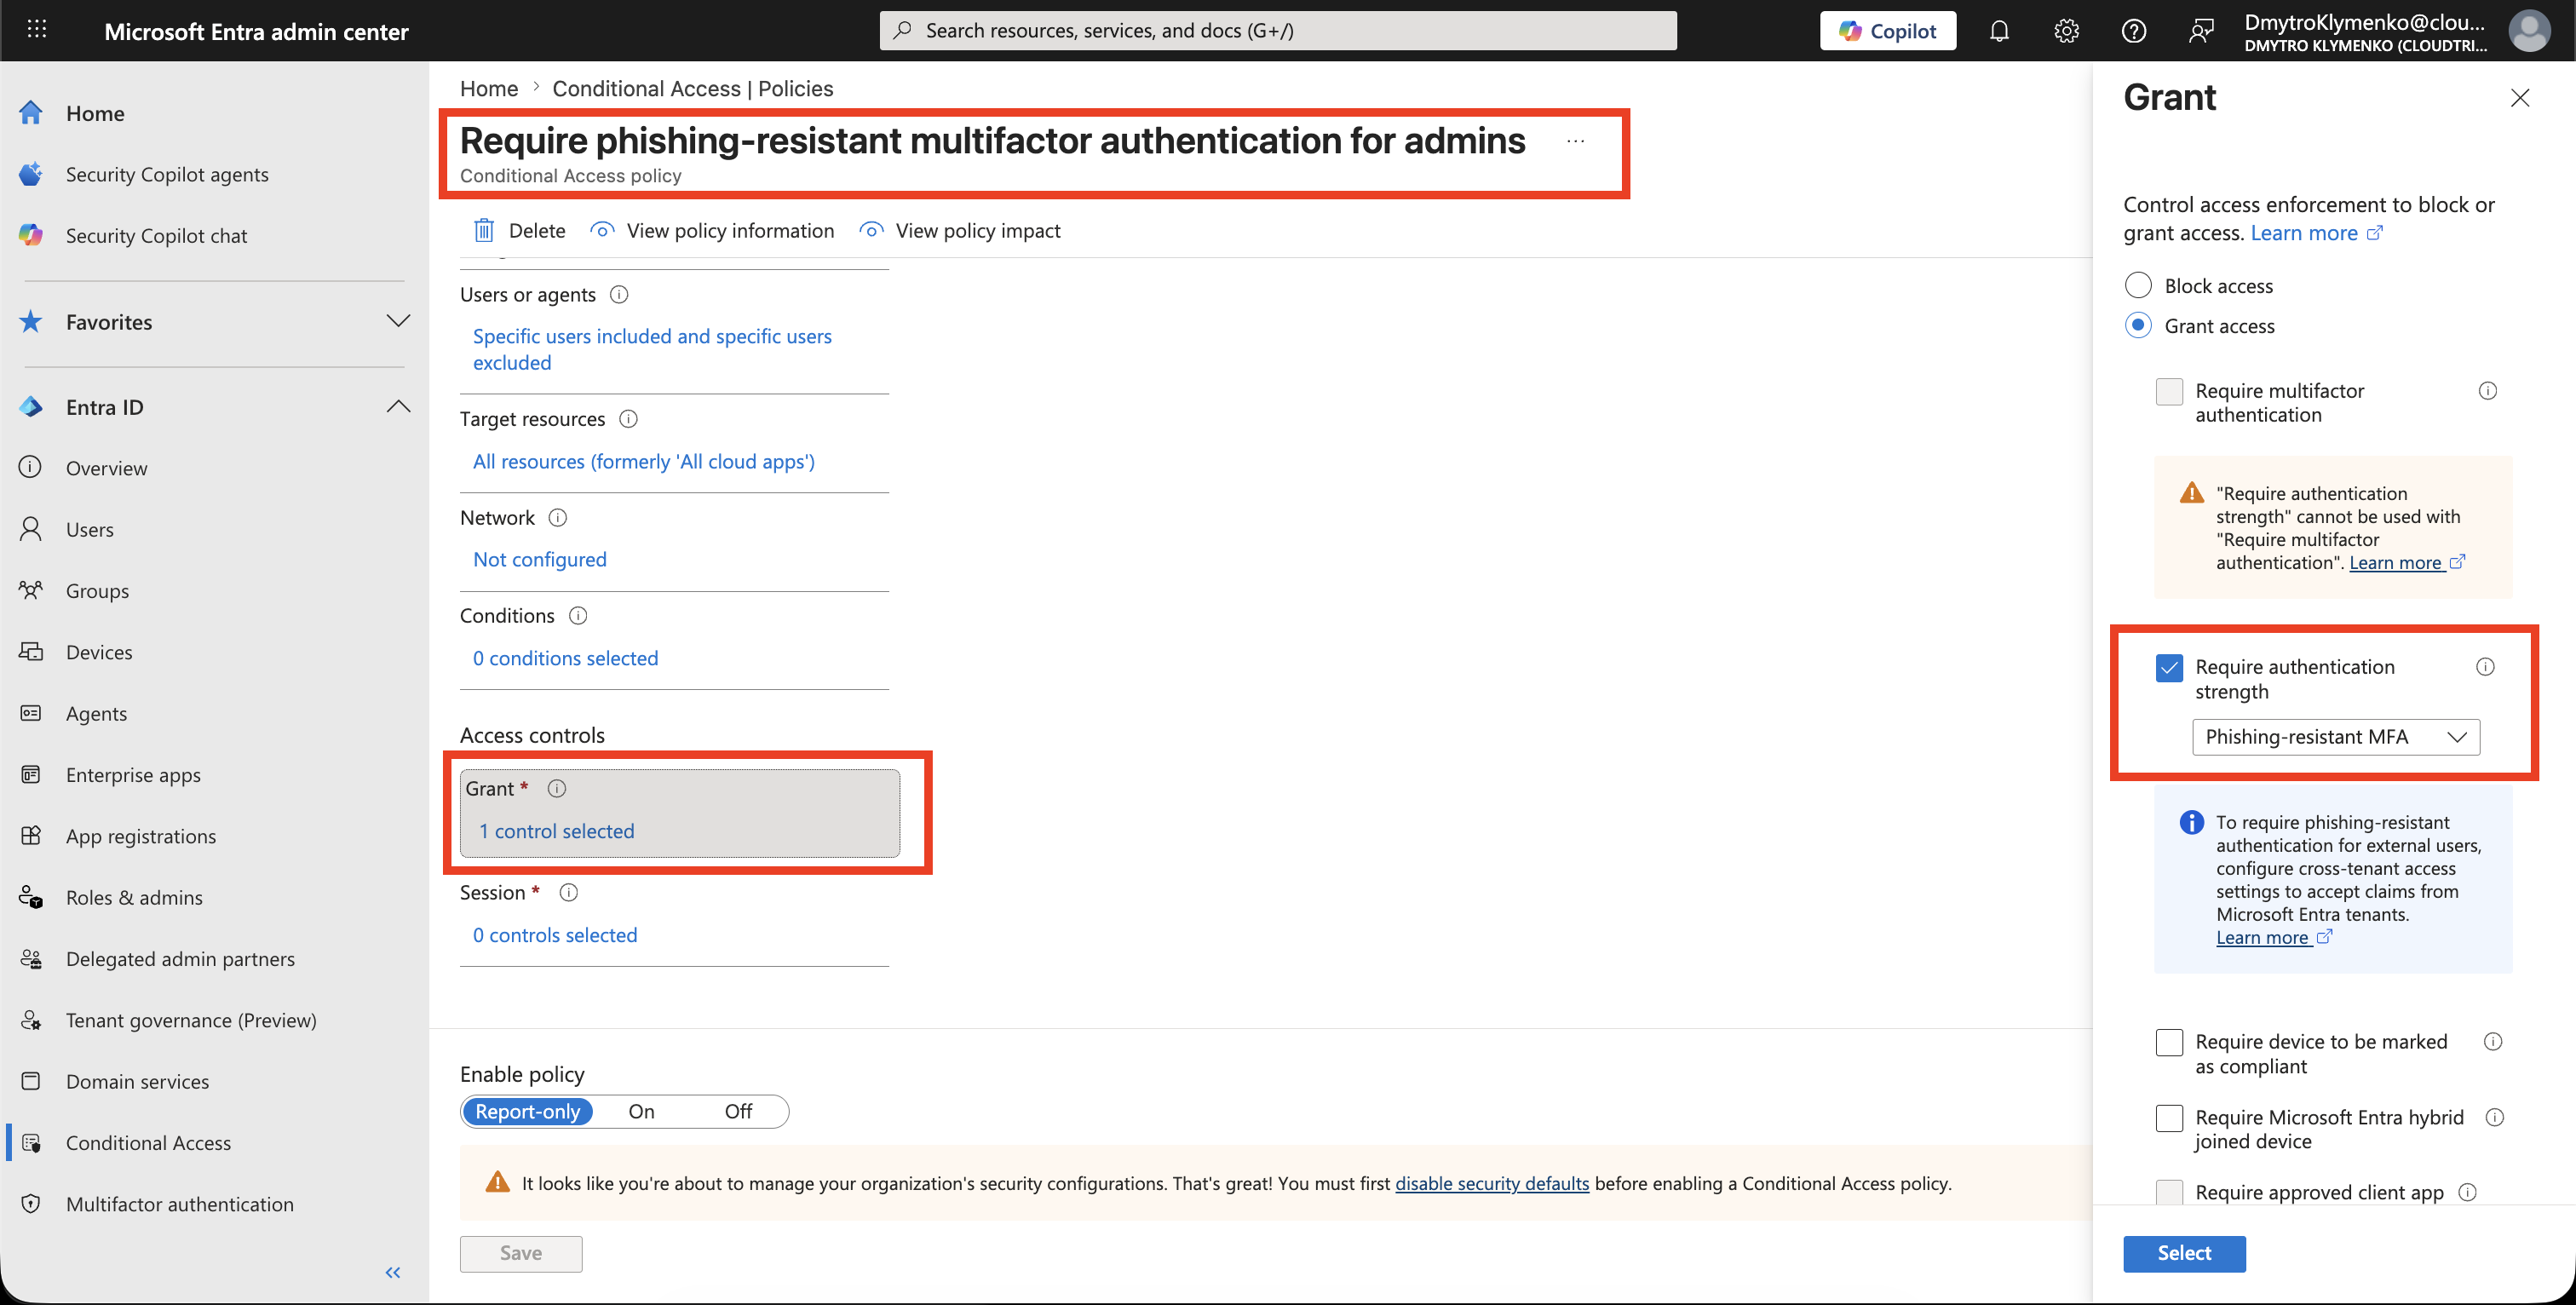
Task: Open the notifications bell icon
Action: (x=1999, y=31)
